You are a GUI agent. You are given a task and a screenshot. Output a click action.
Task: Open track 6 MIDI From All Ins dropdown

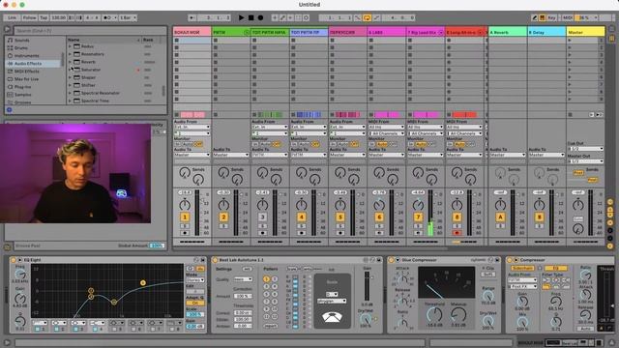pyautogui.click(x=386, y=127)
